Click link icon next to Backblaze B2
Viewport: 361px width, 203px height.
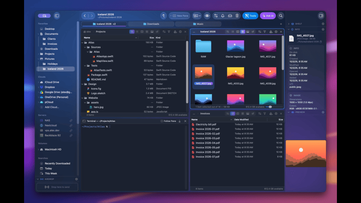71,135
